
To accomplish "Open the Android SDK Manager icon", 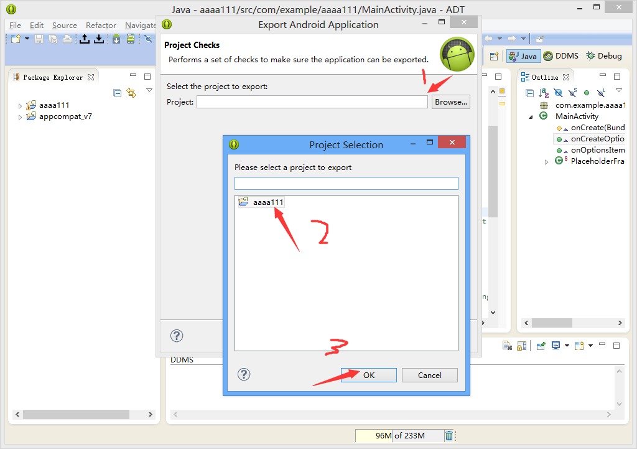I will pos(116,39).
